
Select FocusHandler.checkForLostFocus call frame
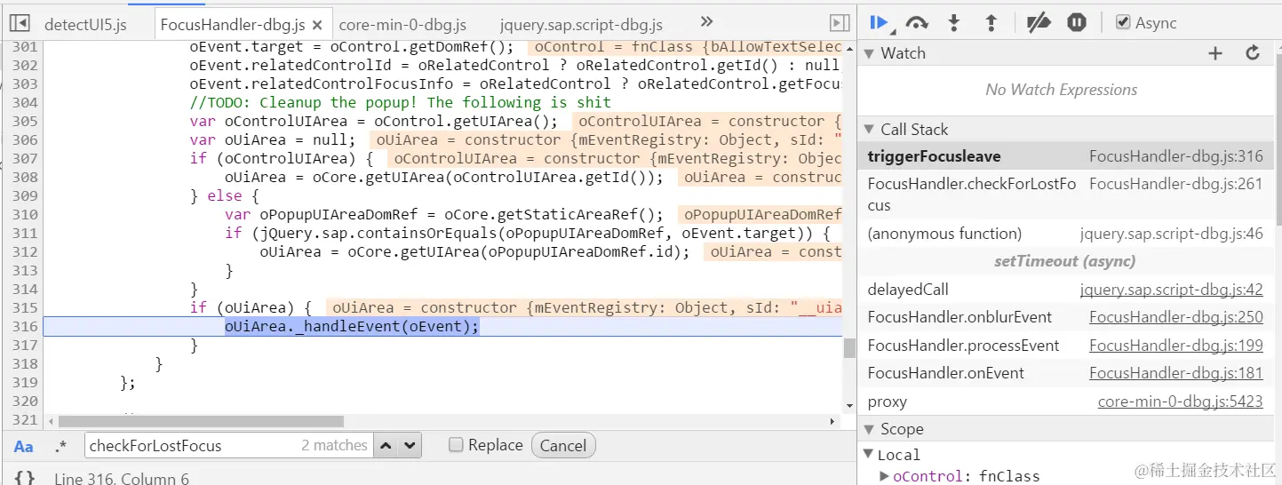coord(1065,195)
